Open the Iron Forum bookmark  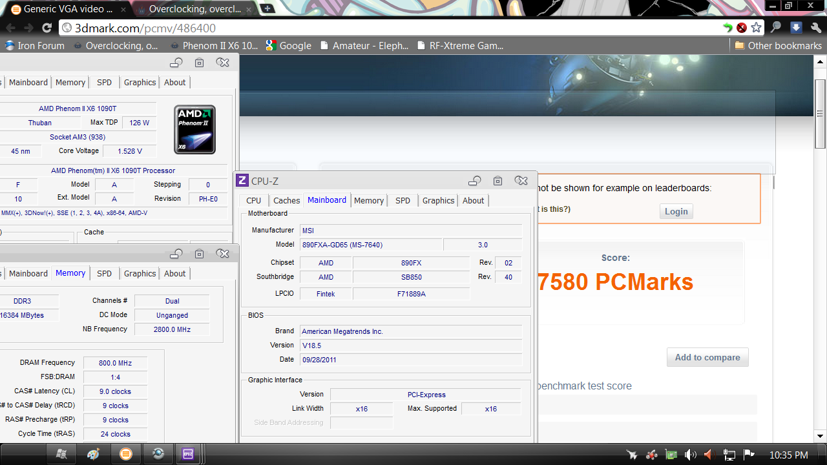click(x=34, y=46)
